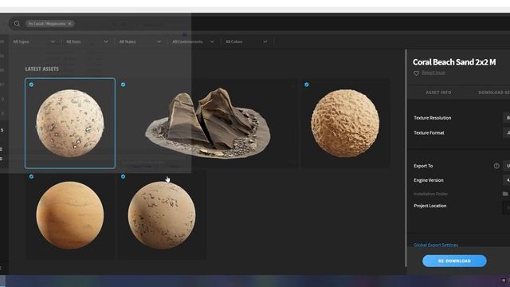Image resolution: width=510 pixels, height=287 pixels.
Task: Click the RE-DOWNLOAD button
Action: tap(454, 261)
